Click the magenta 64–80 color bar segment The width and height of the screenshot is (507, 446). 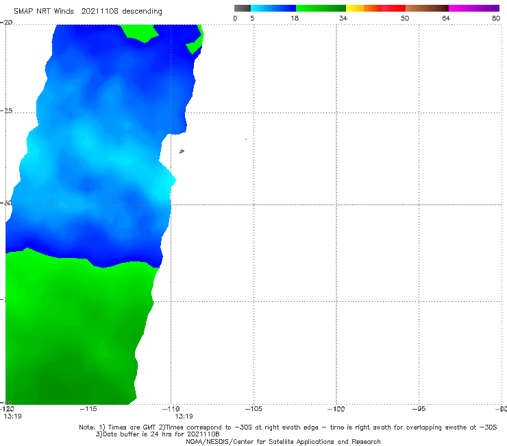tap(474, 8)
